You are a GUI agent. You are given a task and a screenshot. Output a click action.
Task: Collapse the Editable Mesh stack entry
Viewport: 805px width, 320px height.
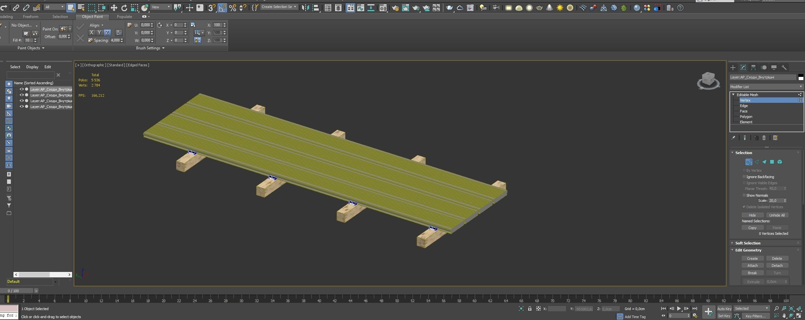click(733, 94)
